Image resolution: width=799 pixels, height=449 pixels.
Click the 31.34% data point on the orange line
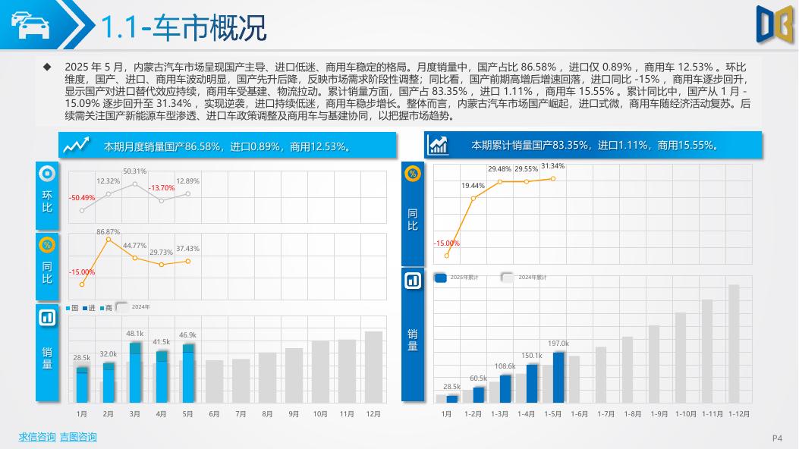[x=553, y=179]
